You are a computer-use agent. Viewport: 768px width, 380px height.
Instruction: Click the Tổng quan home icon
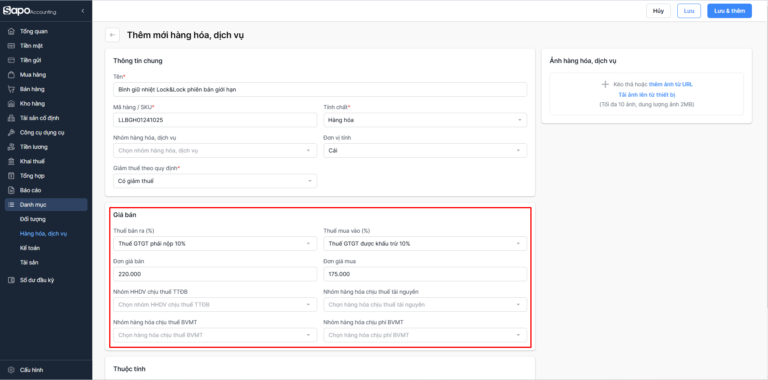[11, 31]
